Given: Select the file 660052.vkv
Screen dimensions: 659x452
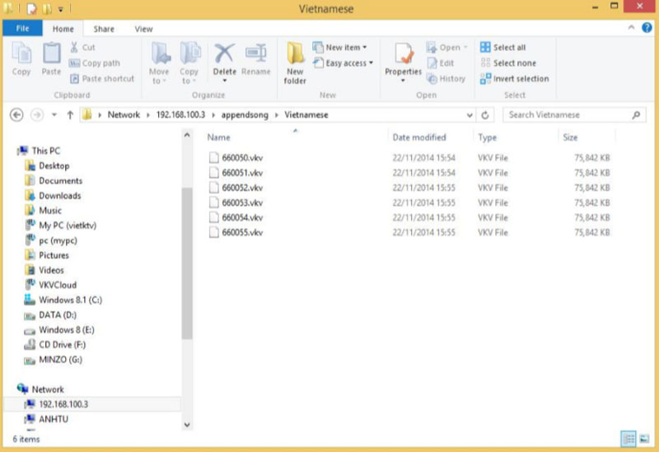Looking at the screenshot, I should (x=241, y=188).
